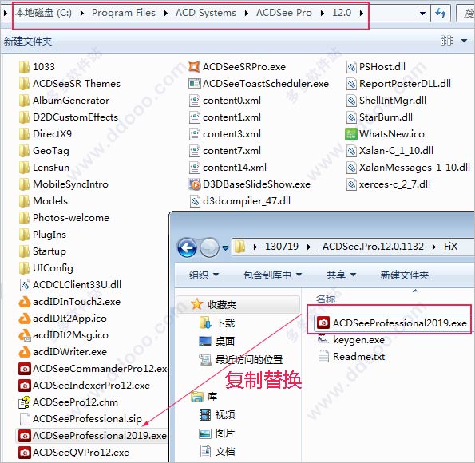Select the PlugIns folder
Image resolution: width=475 pixels, height=463 pixels.
click(x=42, y=234)
